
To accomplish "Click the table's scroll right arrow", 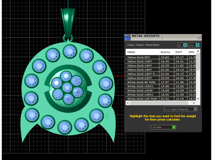I will 194,103.
